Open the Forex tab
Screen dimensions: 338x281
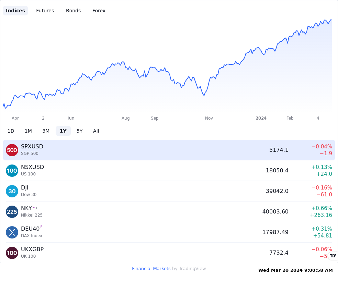(x=99, y=11)
